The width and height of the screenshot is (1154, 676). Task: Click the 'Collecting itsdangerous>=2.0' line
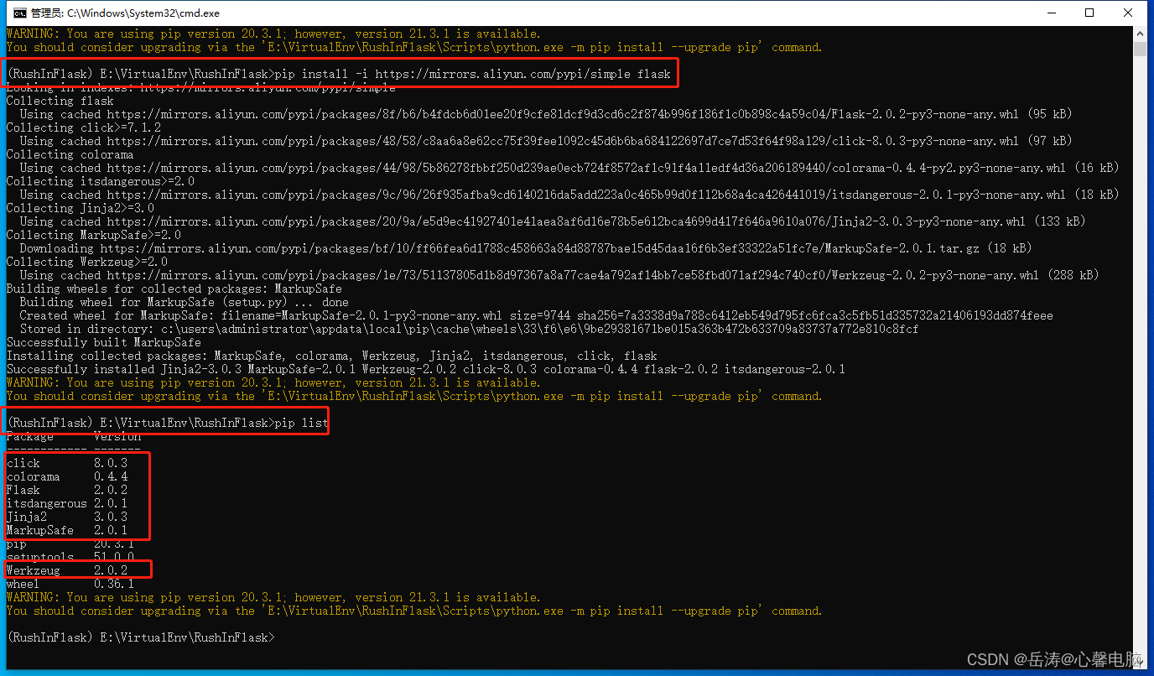coord(101,181)
